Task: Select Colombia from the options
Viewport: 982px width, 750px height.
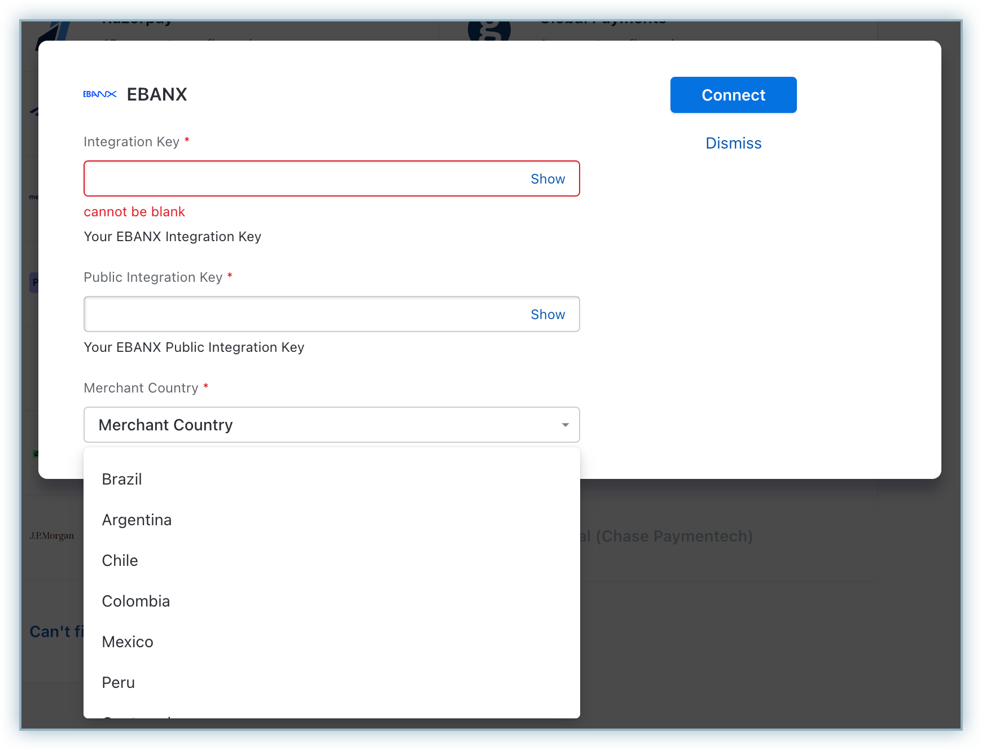Action: point(135,601)
